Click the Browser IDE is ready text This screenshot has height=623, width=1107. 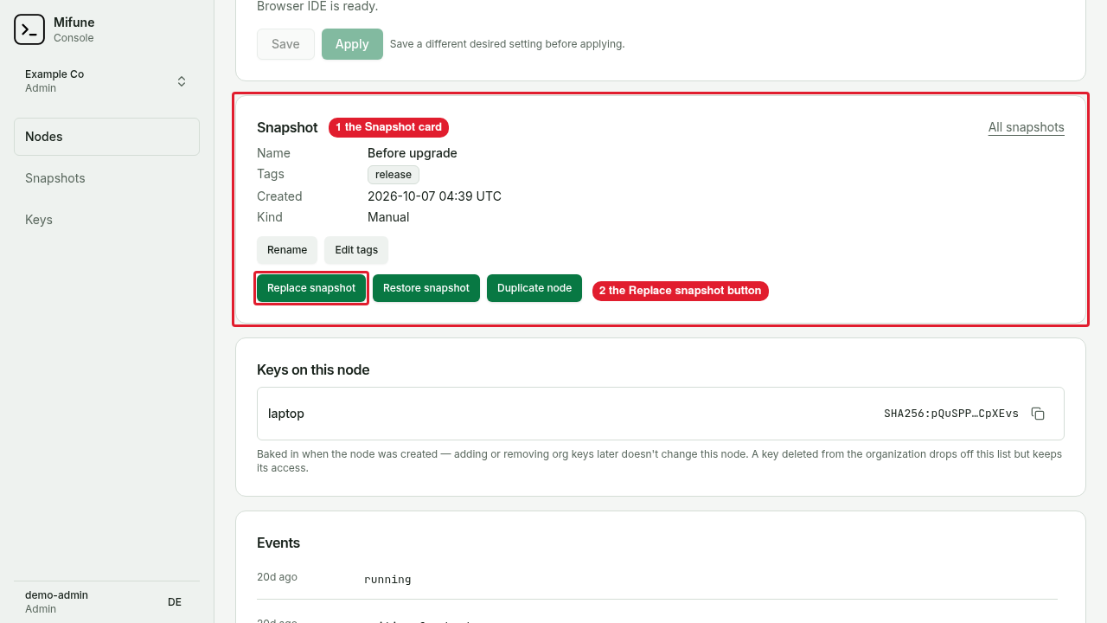click(317, 6)
